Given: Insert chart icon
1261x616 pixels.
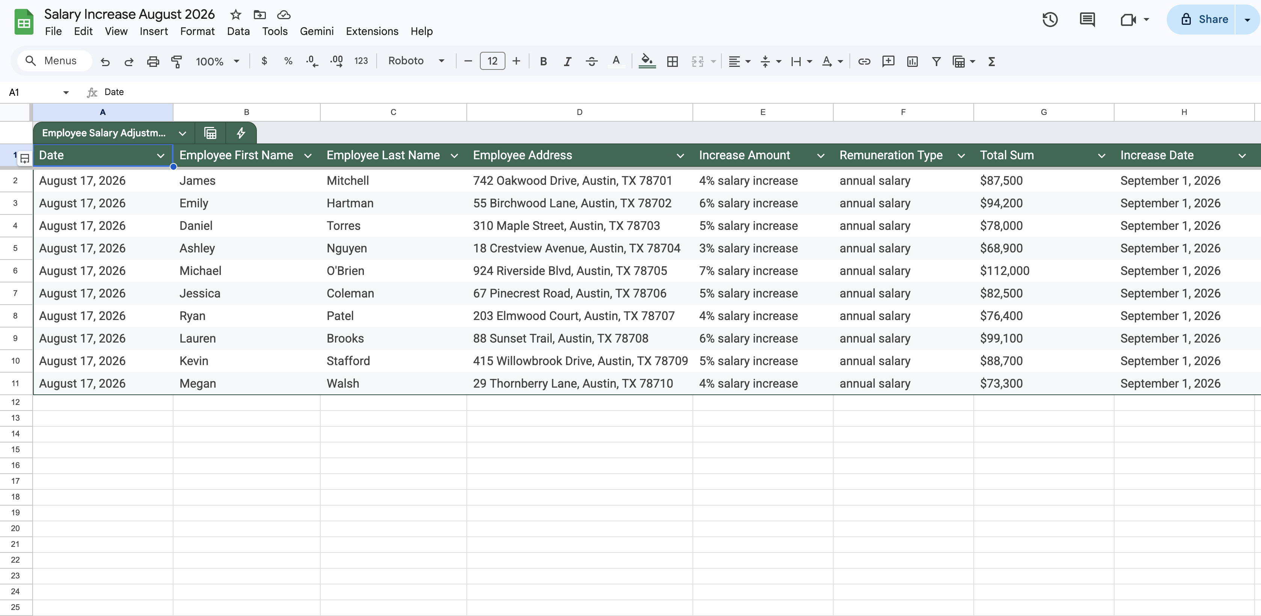Looking at the screenshot, I should click(x=913, y=61).
